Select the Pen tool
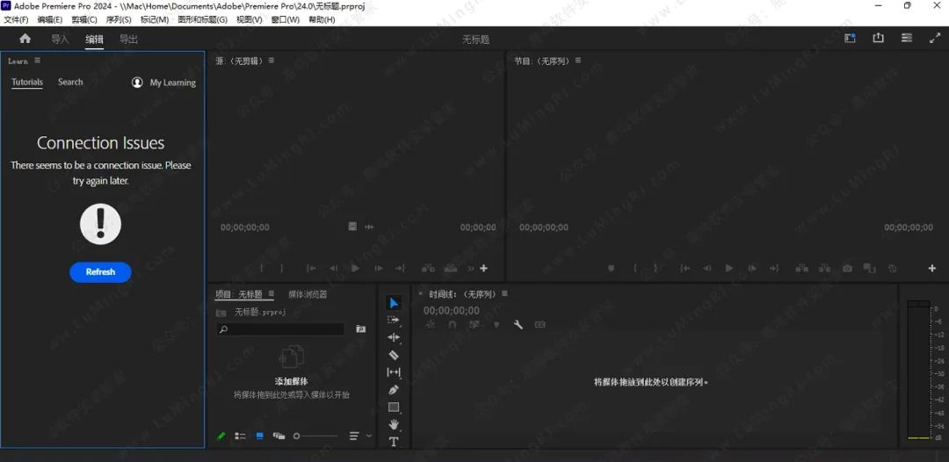This screenshot has width=949, height=462. 394,390
